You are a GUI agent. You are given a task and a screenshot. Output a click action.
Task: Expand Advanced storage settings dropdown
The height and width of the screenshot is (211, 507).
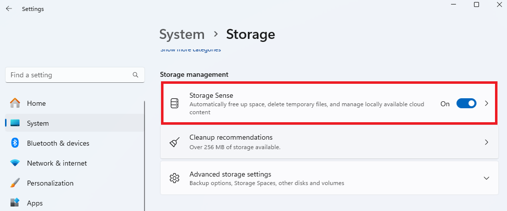click(486, 178)
